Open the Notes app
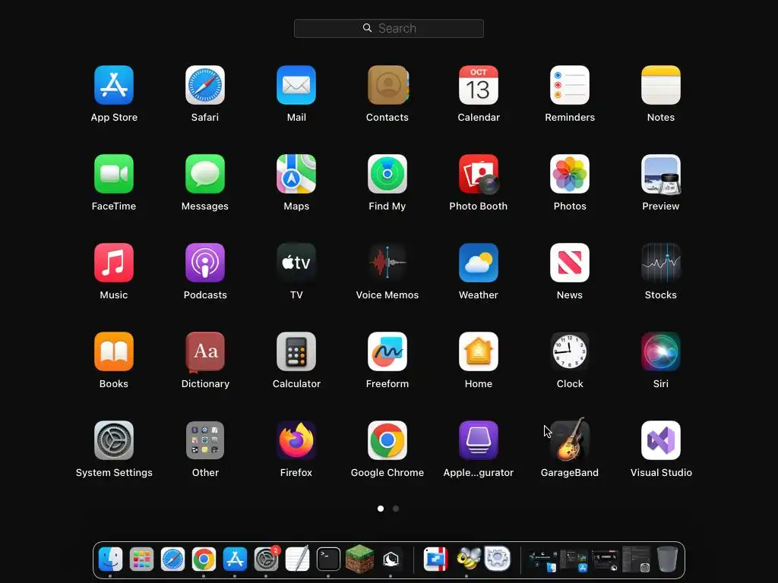Viewport: 778px width, 583px height. pos(661,85)
